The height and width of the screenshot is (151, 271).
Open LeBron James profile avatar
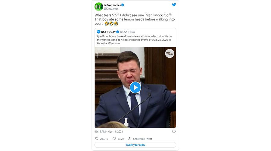click(99, 6)
